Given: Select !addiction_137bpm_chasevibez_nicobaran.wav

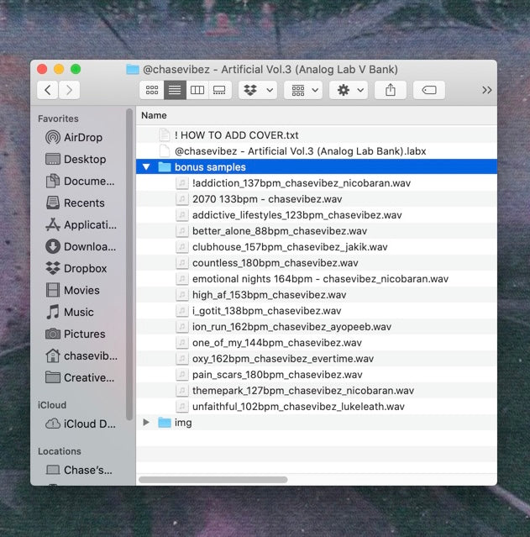Looking at the screenshot, I should coord(317,183).
